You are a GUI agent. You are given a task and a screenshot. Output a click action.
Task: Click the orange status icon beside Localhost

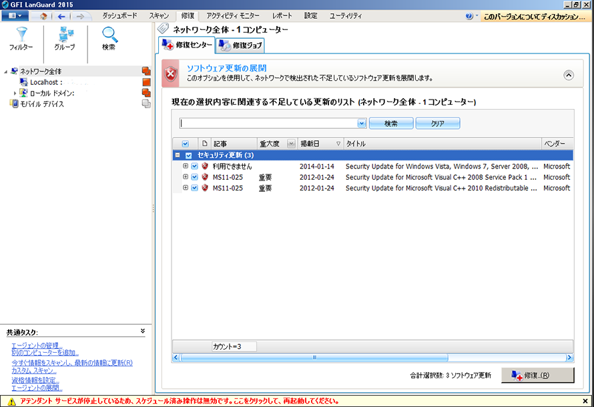click(146, 82)
